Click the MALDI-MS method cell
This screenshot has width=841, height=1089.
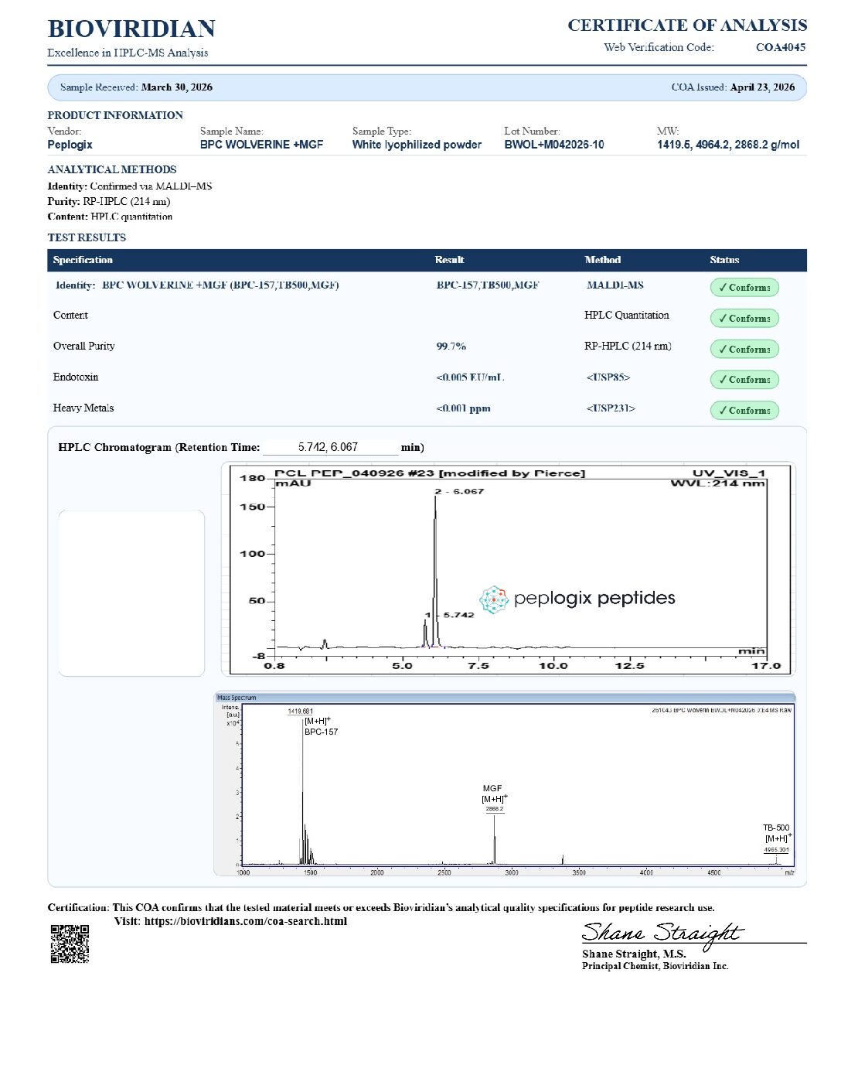tap(615, 285)
